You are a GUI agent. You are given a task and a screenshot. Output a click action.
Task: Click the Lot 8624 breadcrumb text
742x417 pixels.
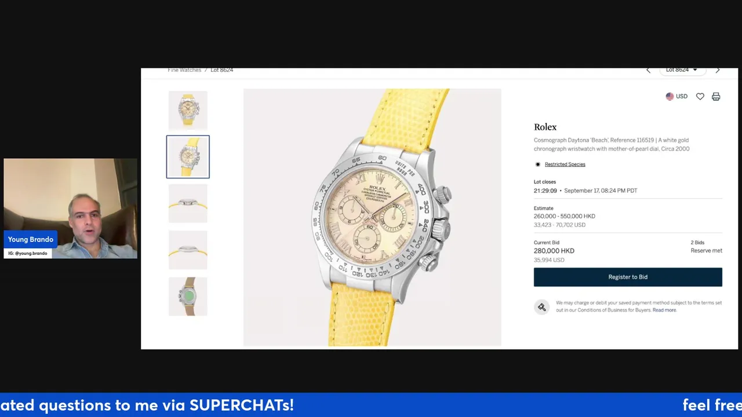(x=222, y=70)
